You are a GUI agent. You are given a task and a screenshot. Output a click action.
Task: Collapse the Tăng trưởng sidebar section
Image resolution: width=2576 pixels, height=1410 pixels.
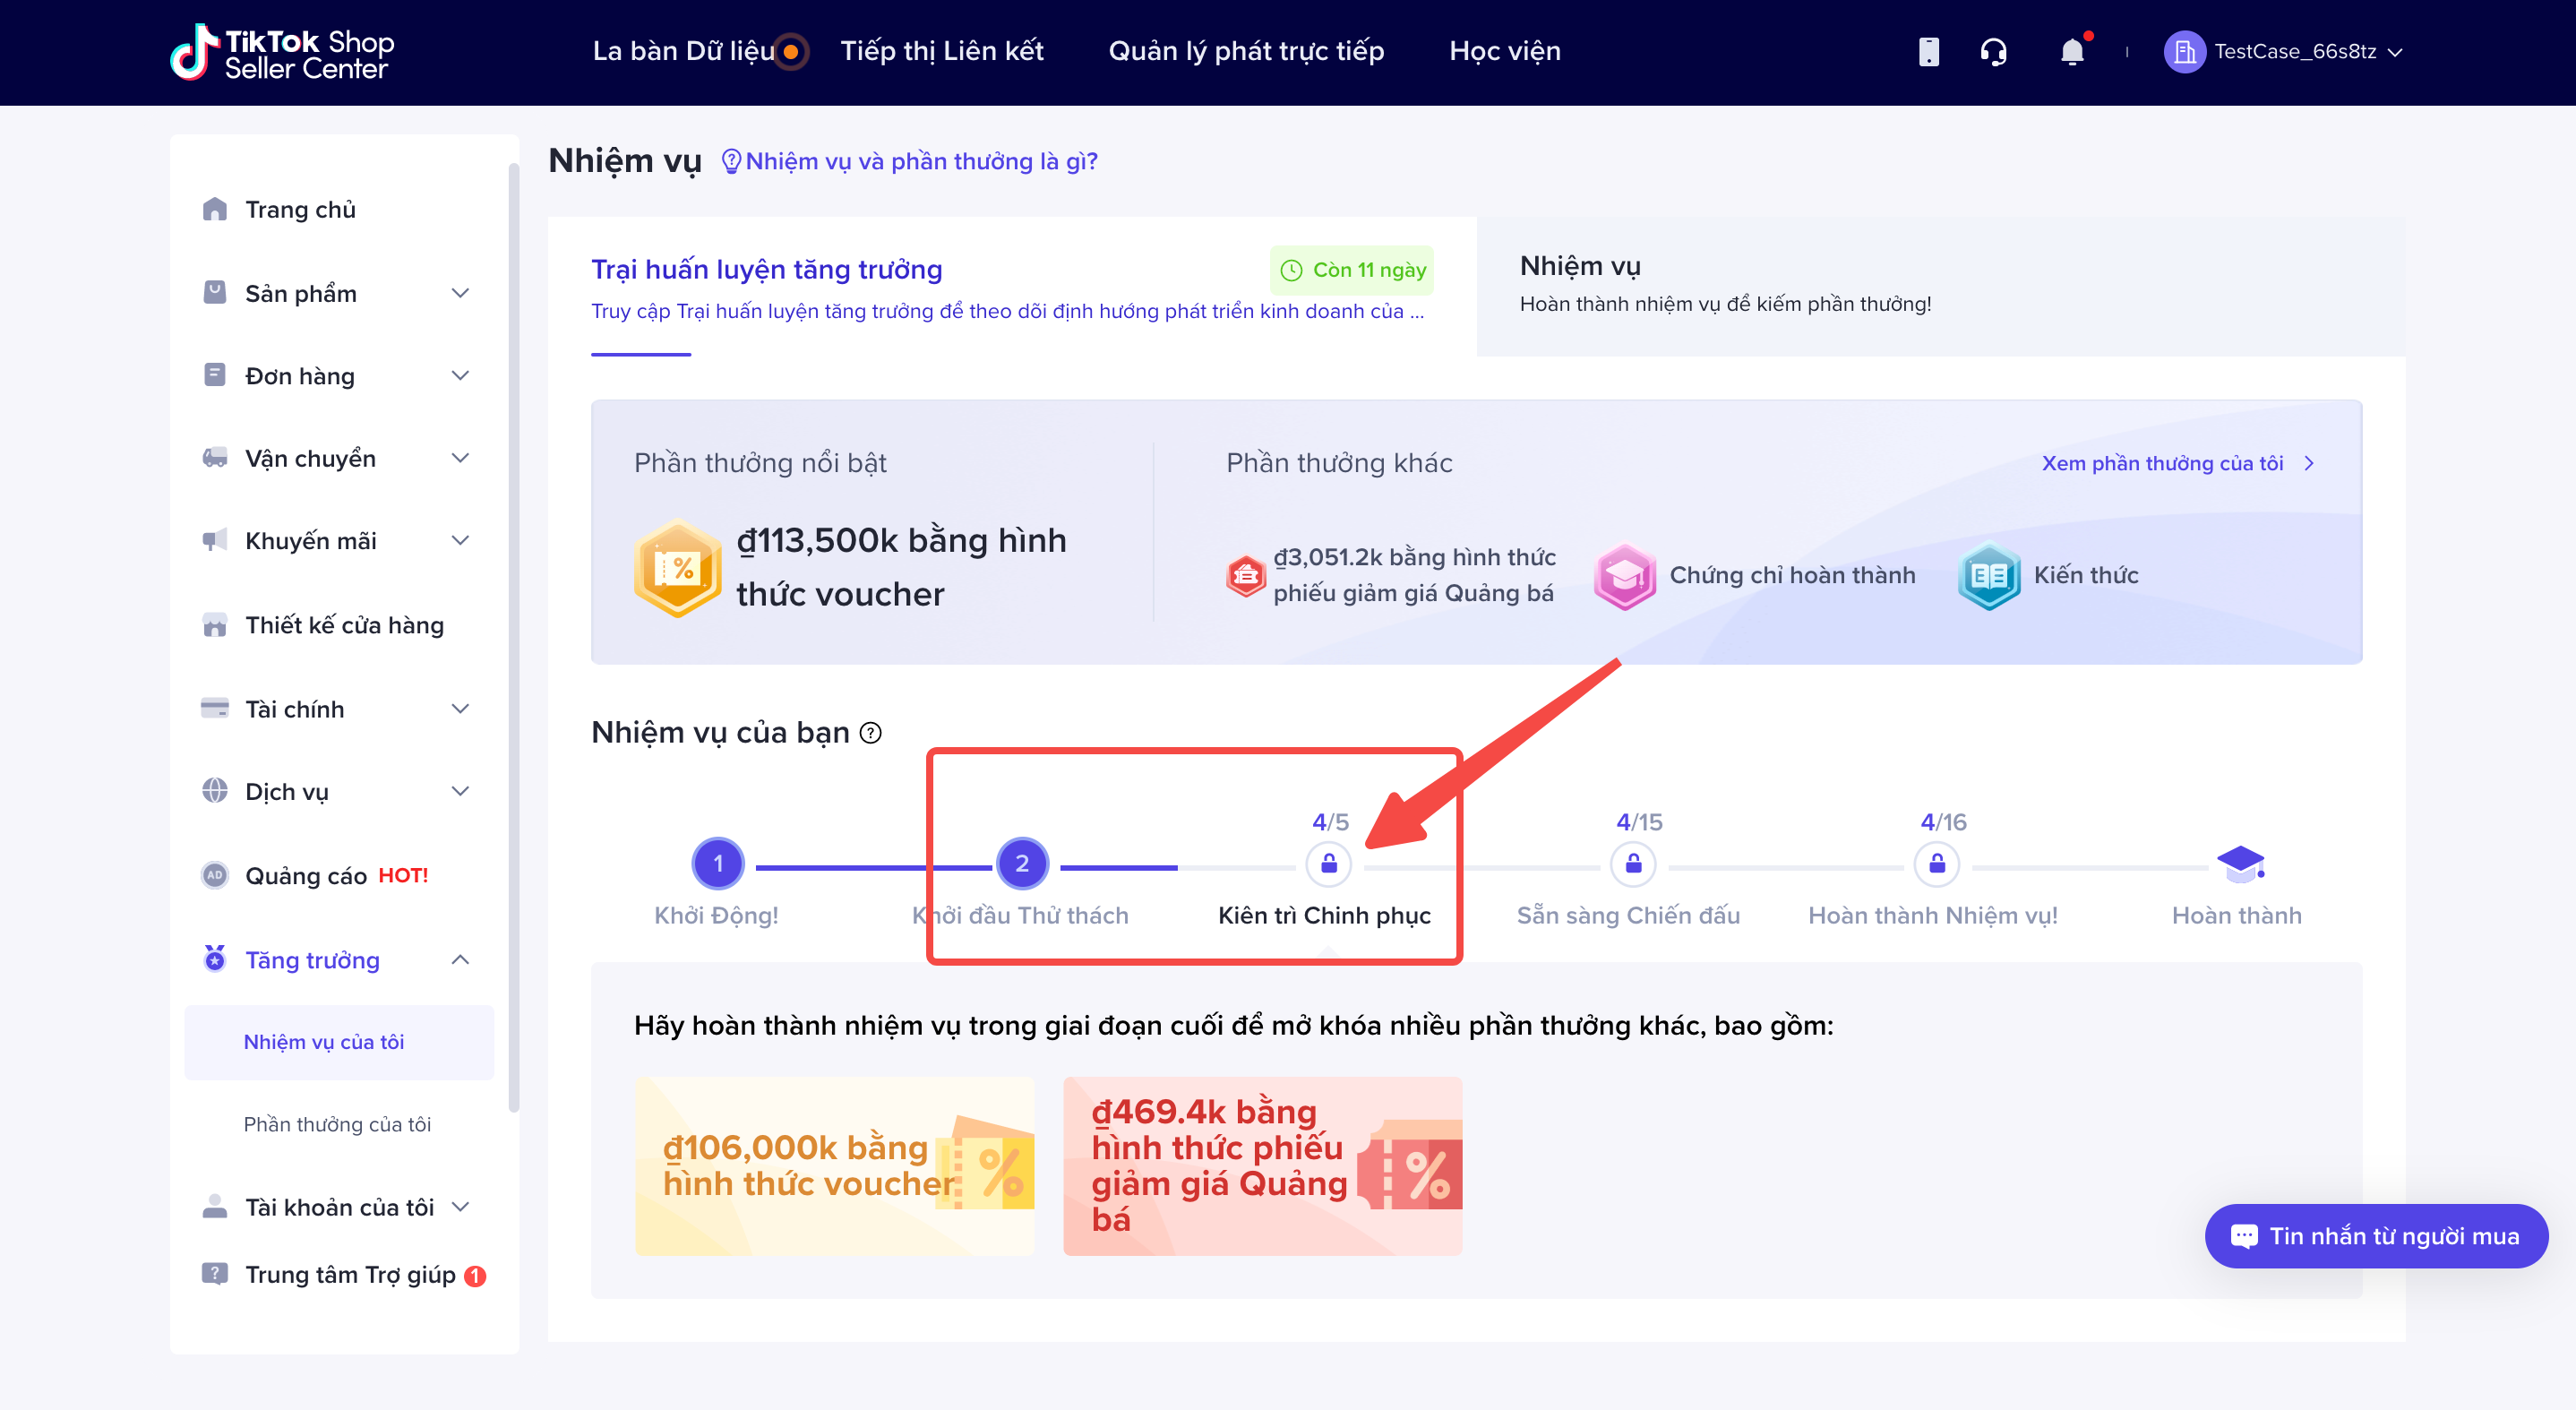pyautogui.click(x=459, y=959)
